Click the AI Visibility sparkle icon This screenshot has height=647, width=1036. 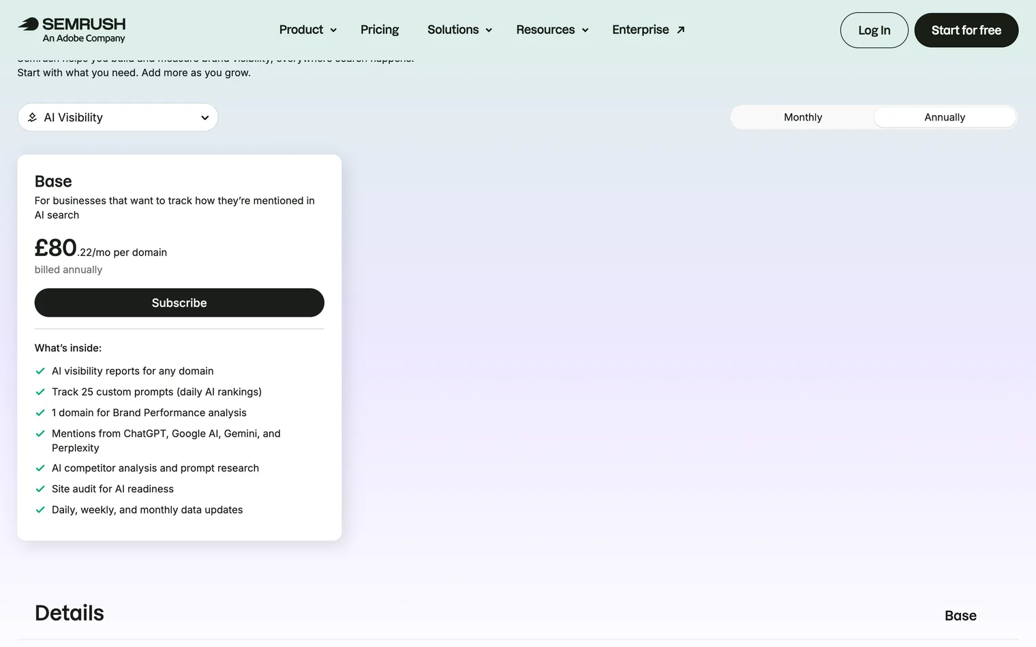coord(32,117)
